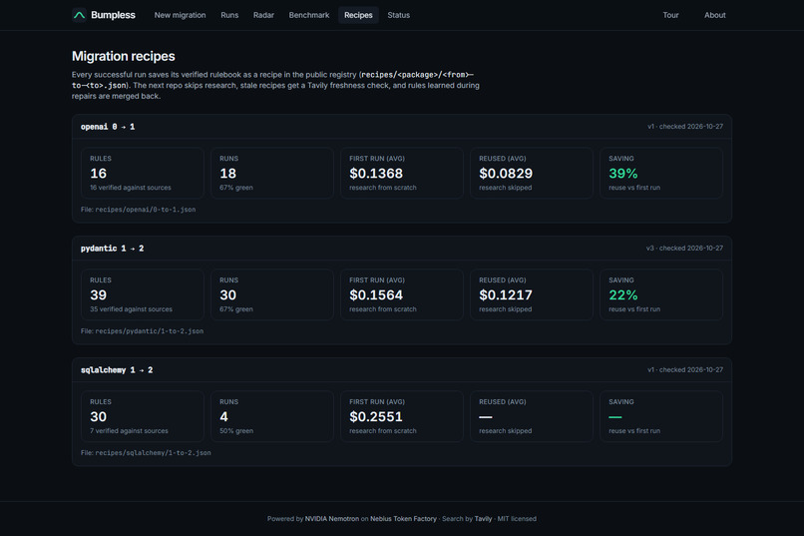
Task: Click "35 verified against sources" text
Action: 131,309
